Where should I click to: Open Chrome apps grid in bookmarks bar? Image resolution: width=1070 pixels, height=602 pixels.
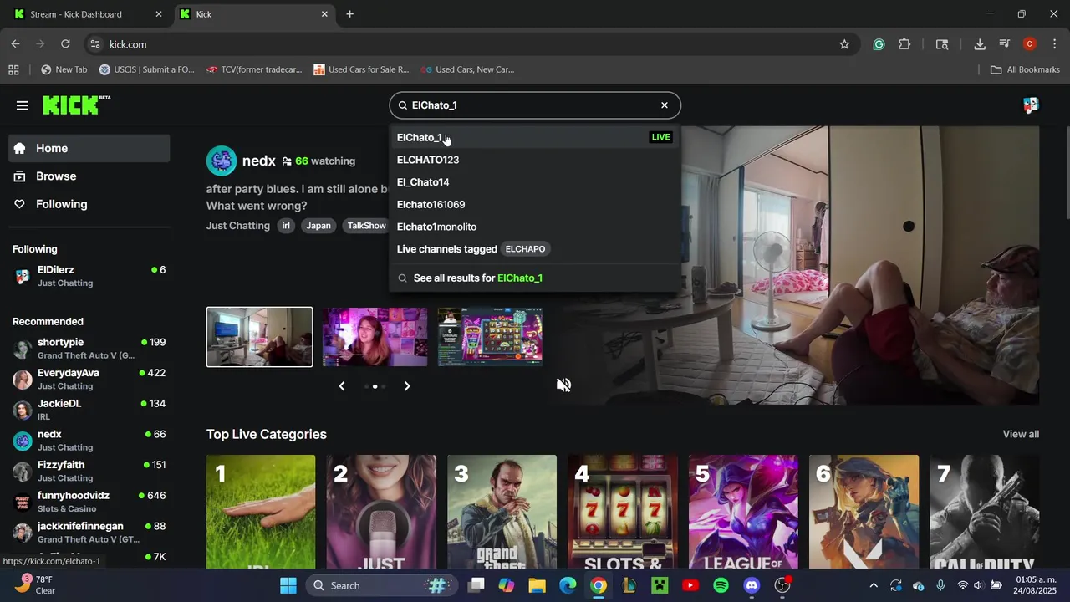point(13,69)
